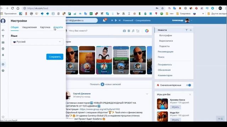Open the Yandex bookmark icon

[26, 13]
